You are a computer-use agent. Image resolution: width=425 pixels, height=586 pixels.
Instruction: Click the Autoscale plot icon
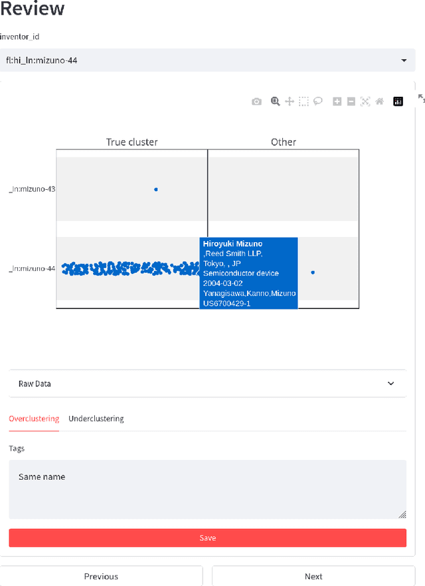(365, 102)
